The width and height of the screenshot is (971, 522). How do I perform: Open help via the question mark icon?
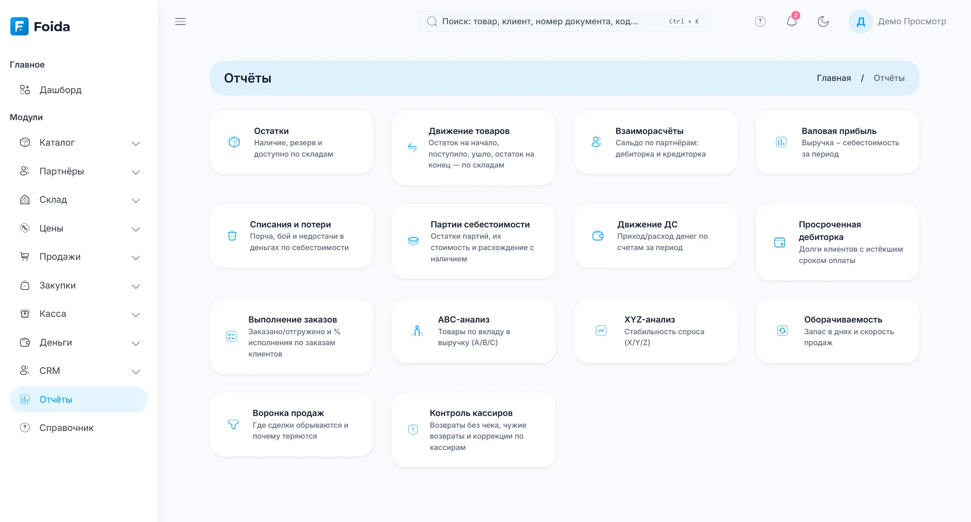(x=760, y=21)
